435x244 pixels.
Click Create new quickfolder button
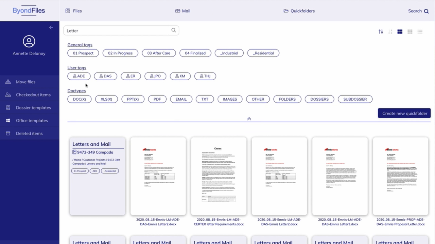click(x=404, y=113)
